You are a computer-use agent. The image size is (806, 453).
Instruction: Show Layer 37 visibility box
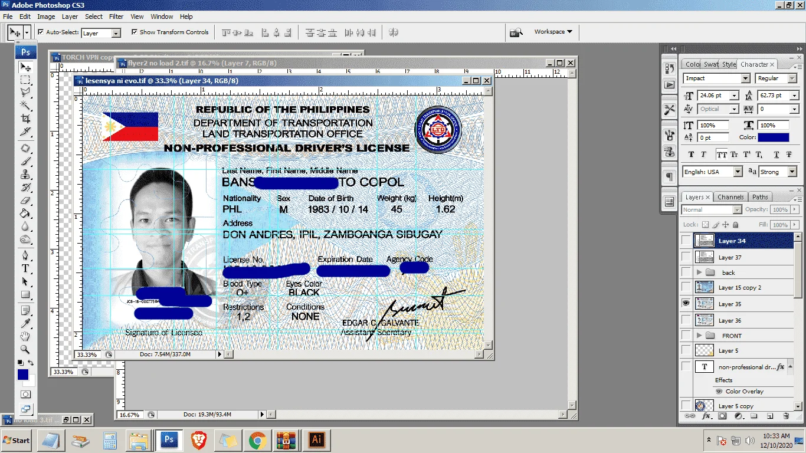[686, 257]
